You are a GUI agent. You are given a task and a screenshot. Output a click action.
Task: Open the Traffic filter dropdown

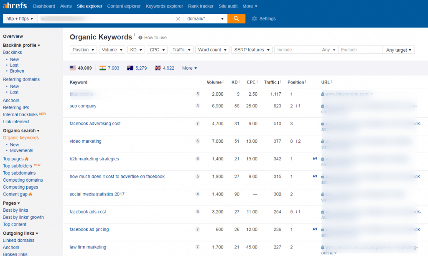point(181,50)
